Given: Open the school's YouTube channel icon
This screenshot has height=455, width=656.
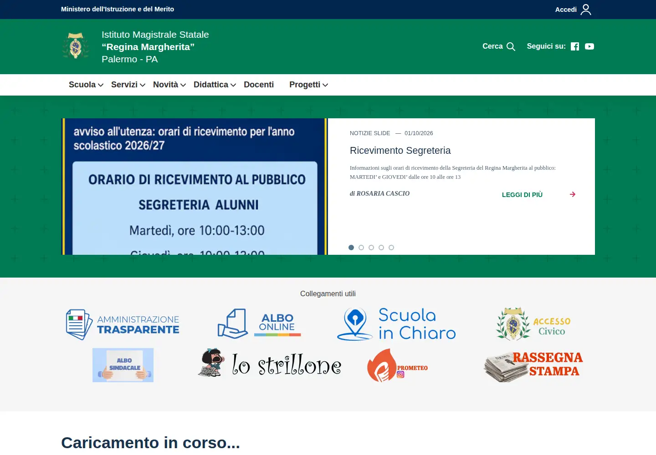Looking at the screenshot, I should tap(589, 46).
